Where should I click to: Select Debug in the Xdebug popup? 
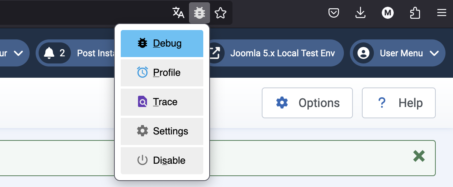(x=162, y=44)
